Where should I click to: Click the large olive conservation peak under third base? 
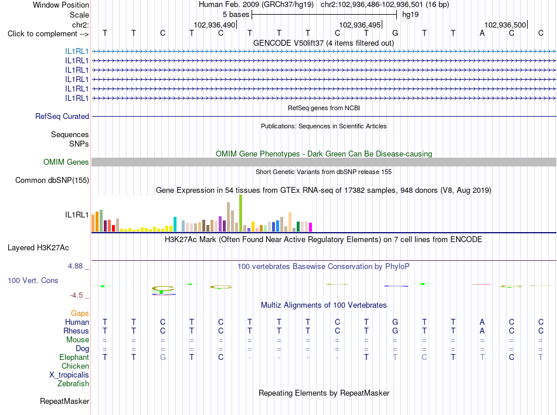163,288
